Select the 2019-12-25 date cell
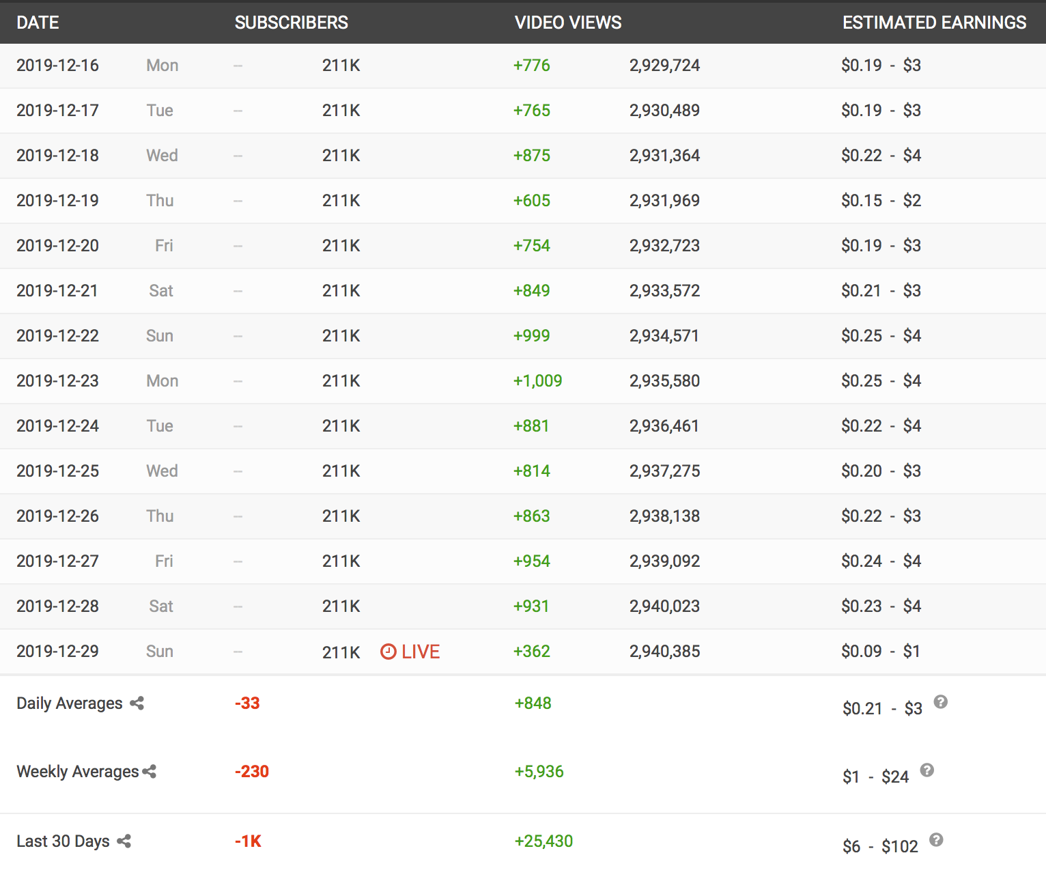This screenshot has height=881, width=1046. [x=57, y=471]
